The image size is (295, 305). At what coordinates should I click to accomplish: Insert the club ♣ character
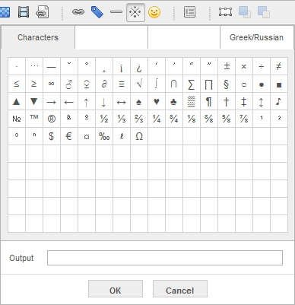[x=174, y=101]
